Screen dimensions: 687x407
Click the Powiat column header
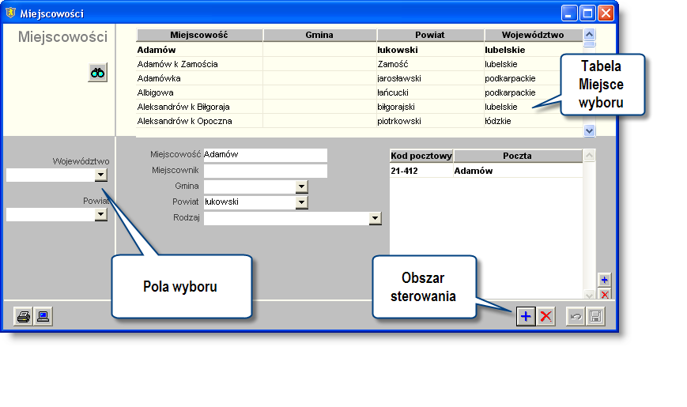430,35
